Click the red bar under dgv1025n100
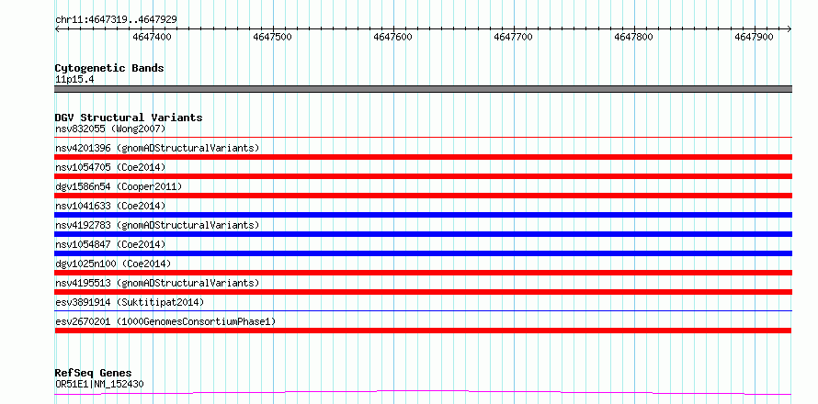Screen dimensions: 818x404 click(423, 273)
